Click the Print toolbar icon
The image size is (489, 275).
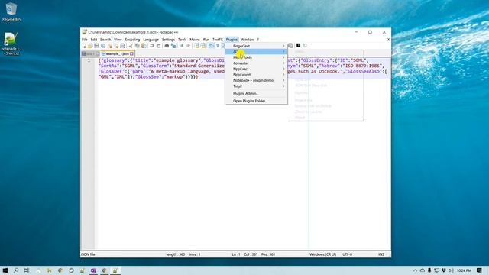point(122,46)
